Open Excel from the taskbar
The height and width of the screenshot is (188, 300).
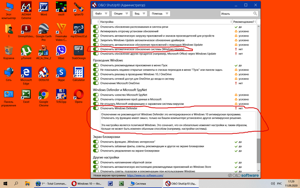click(121, 183)
